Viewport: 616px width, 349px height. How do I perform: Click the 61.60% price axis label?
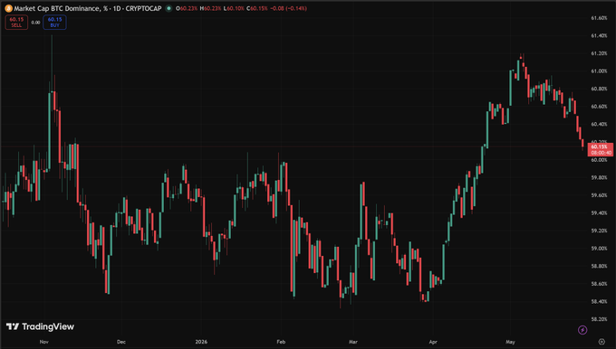pos(599,18)
